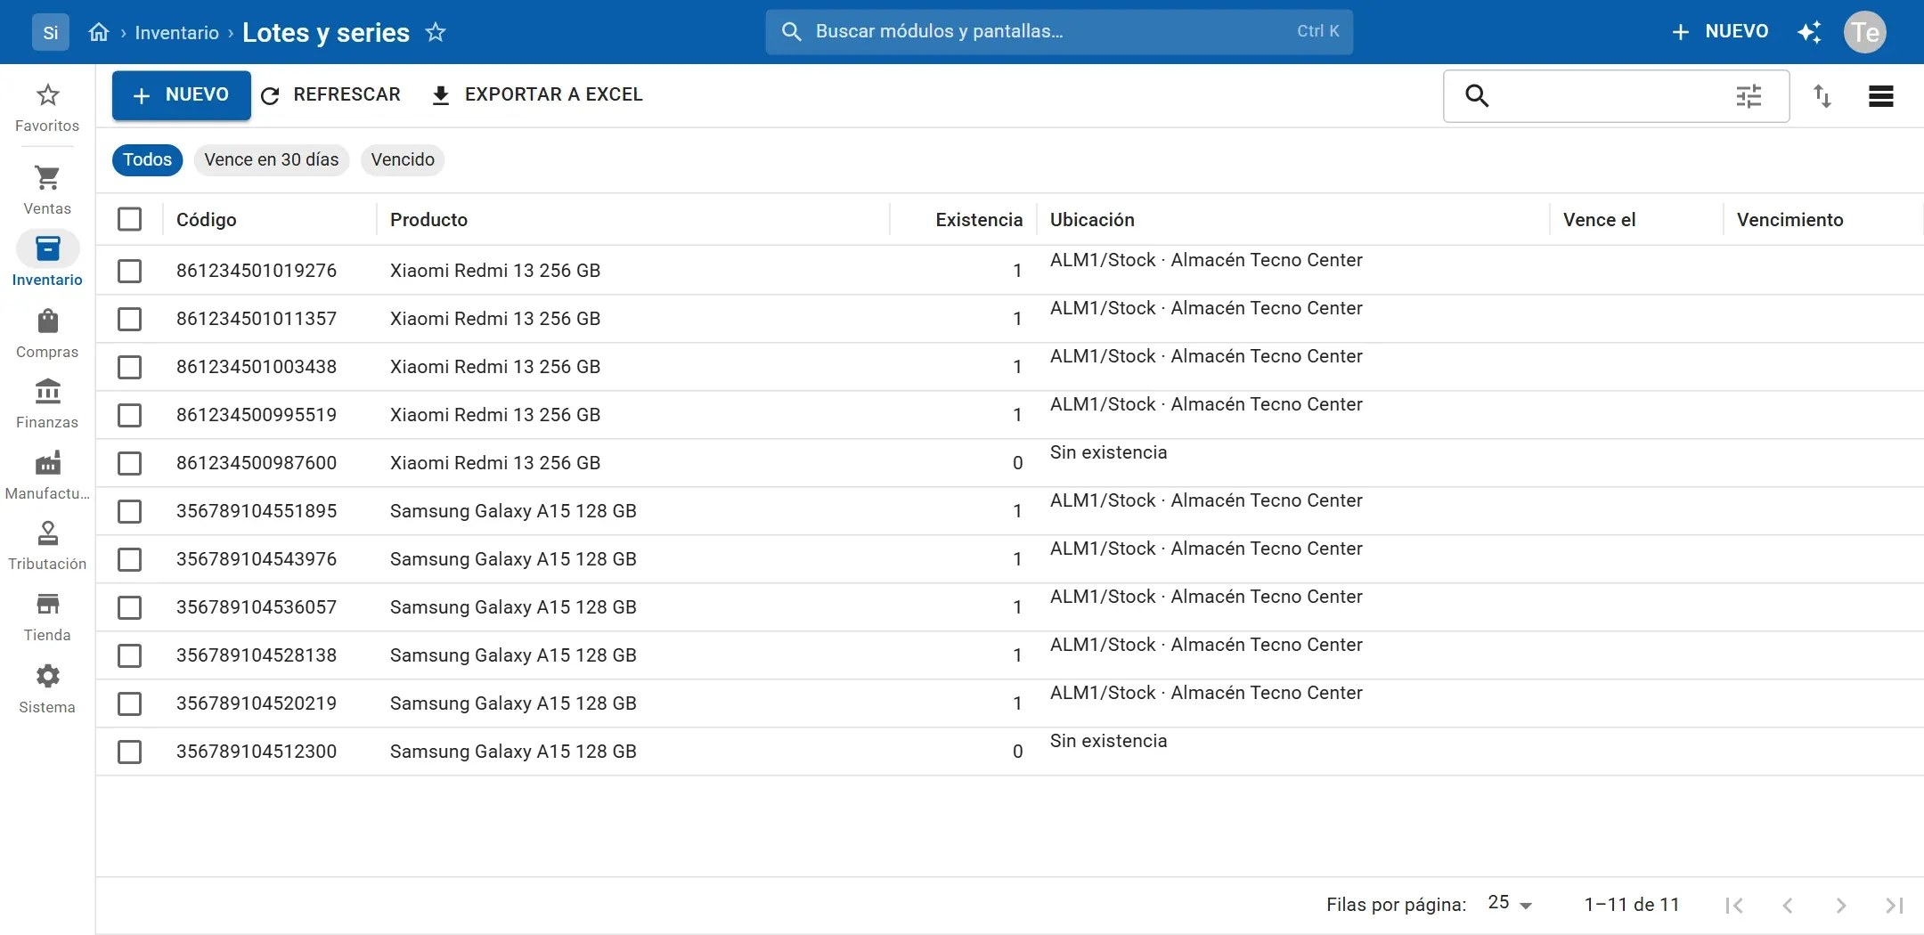The width and height of the screenshot is (1924, 935).
Task: Mark Lotes y series as favorite
Action: click(436, 32)
